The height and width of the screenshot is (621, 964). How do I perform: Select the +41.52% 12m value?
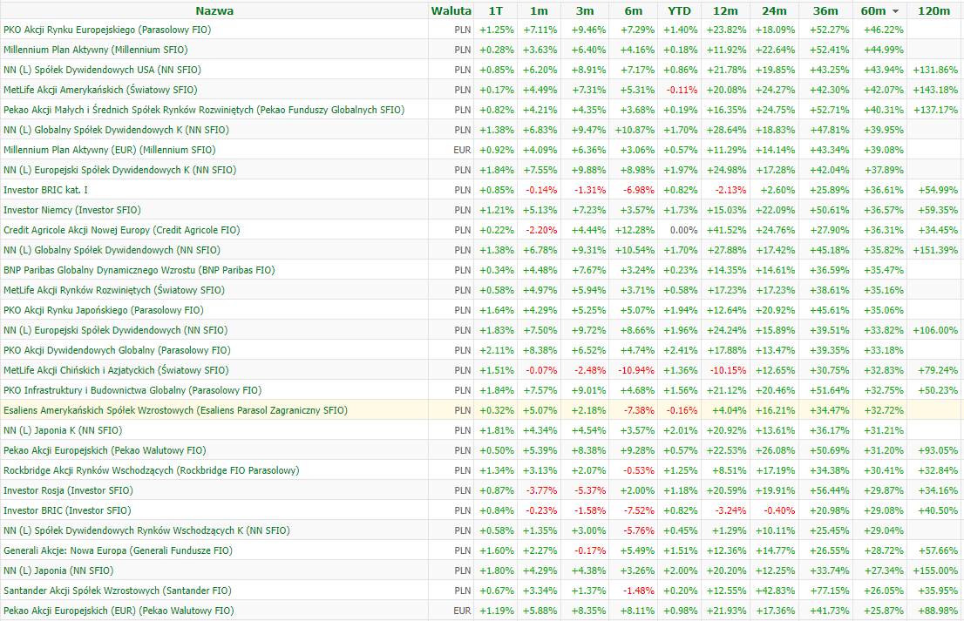tap(726, 230)
